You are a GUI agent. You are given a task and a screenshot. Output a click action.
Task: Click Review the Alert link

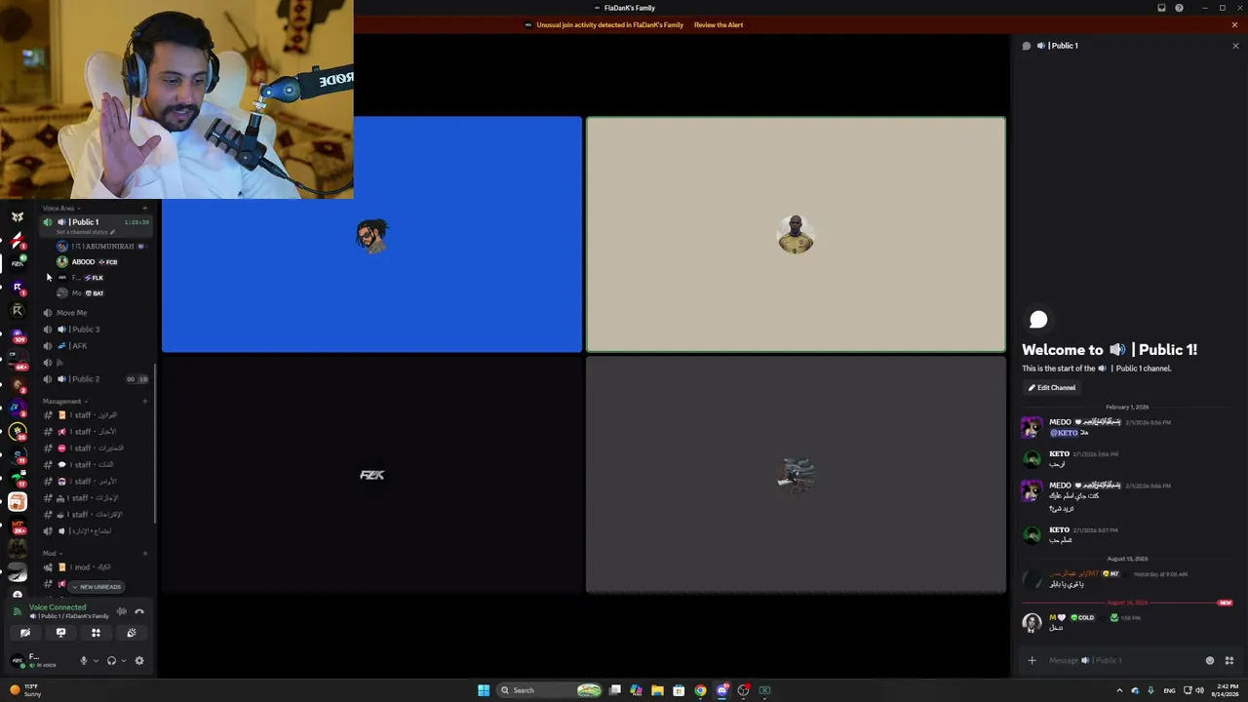click(719, 25)
